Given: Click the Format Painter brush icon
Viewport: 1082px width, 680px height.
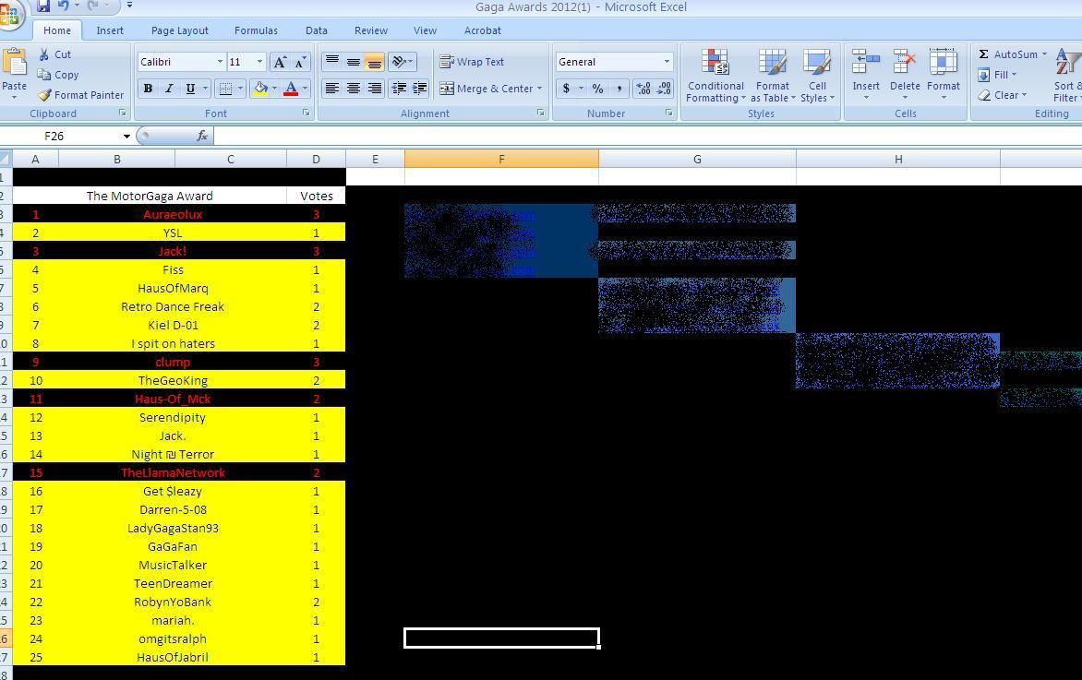Looking at the screenshot, I should [x=44, y=95].
